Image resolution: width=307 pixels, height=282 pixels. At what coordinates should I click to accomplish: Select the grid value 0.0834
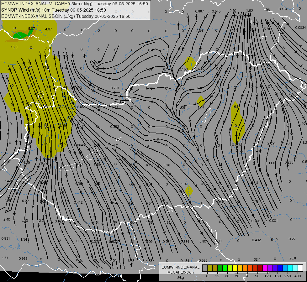click(300, 28)
